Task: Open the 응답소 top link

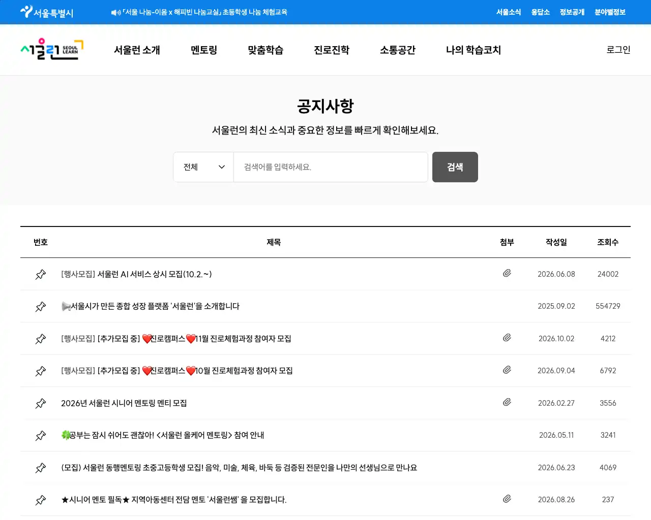Action: coord(541,12)
